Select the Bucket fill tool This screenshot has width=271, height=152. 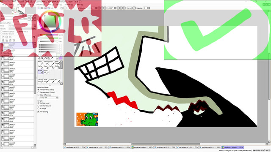[41, 72]
